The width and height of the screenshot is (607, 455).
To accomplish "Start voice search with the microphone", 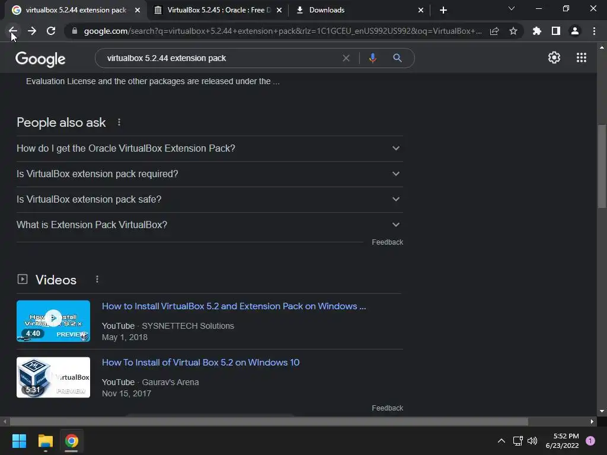I will coord(372,58).
